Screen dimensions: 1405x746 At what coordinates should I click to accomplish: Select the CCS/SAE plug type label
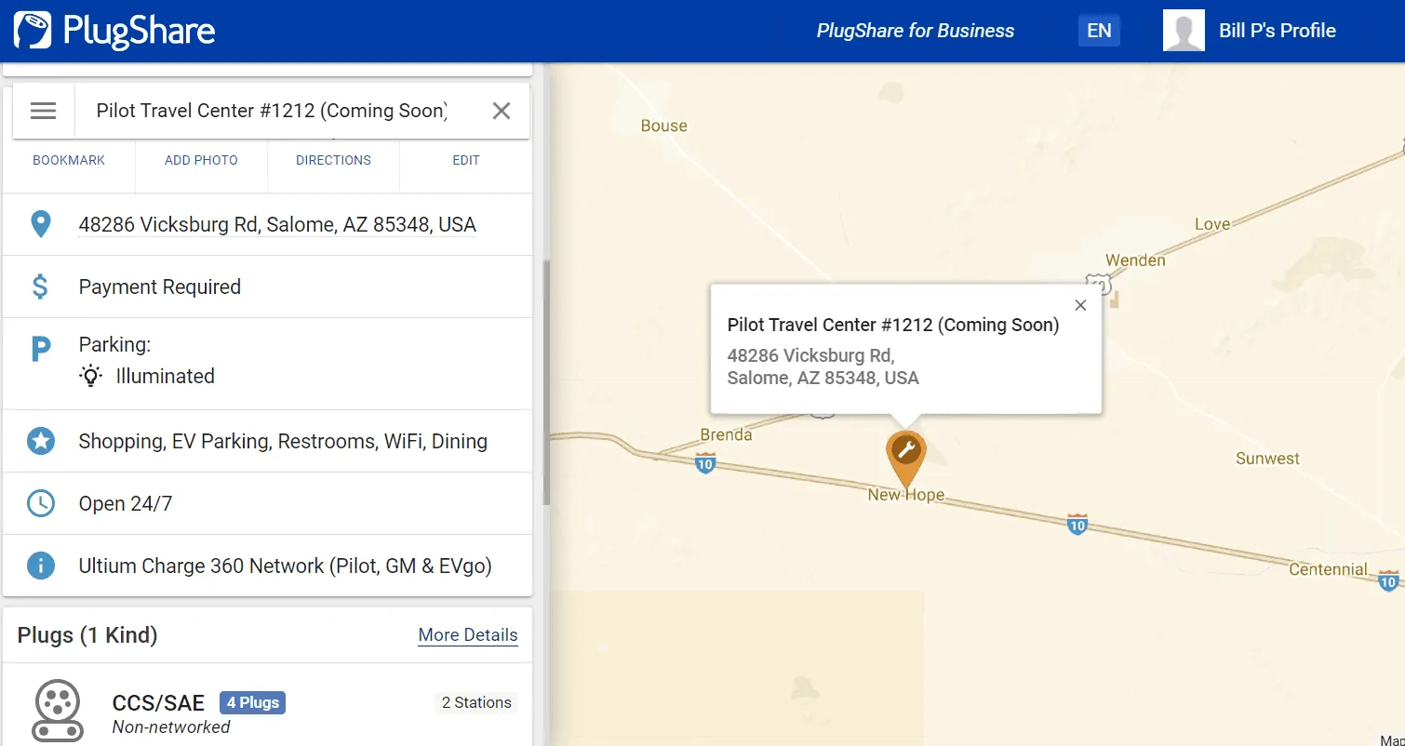[x=158, y=702]
